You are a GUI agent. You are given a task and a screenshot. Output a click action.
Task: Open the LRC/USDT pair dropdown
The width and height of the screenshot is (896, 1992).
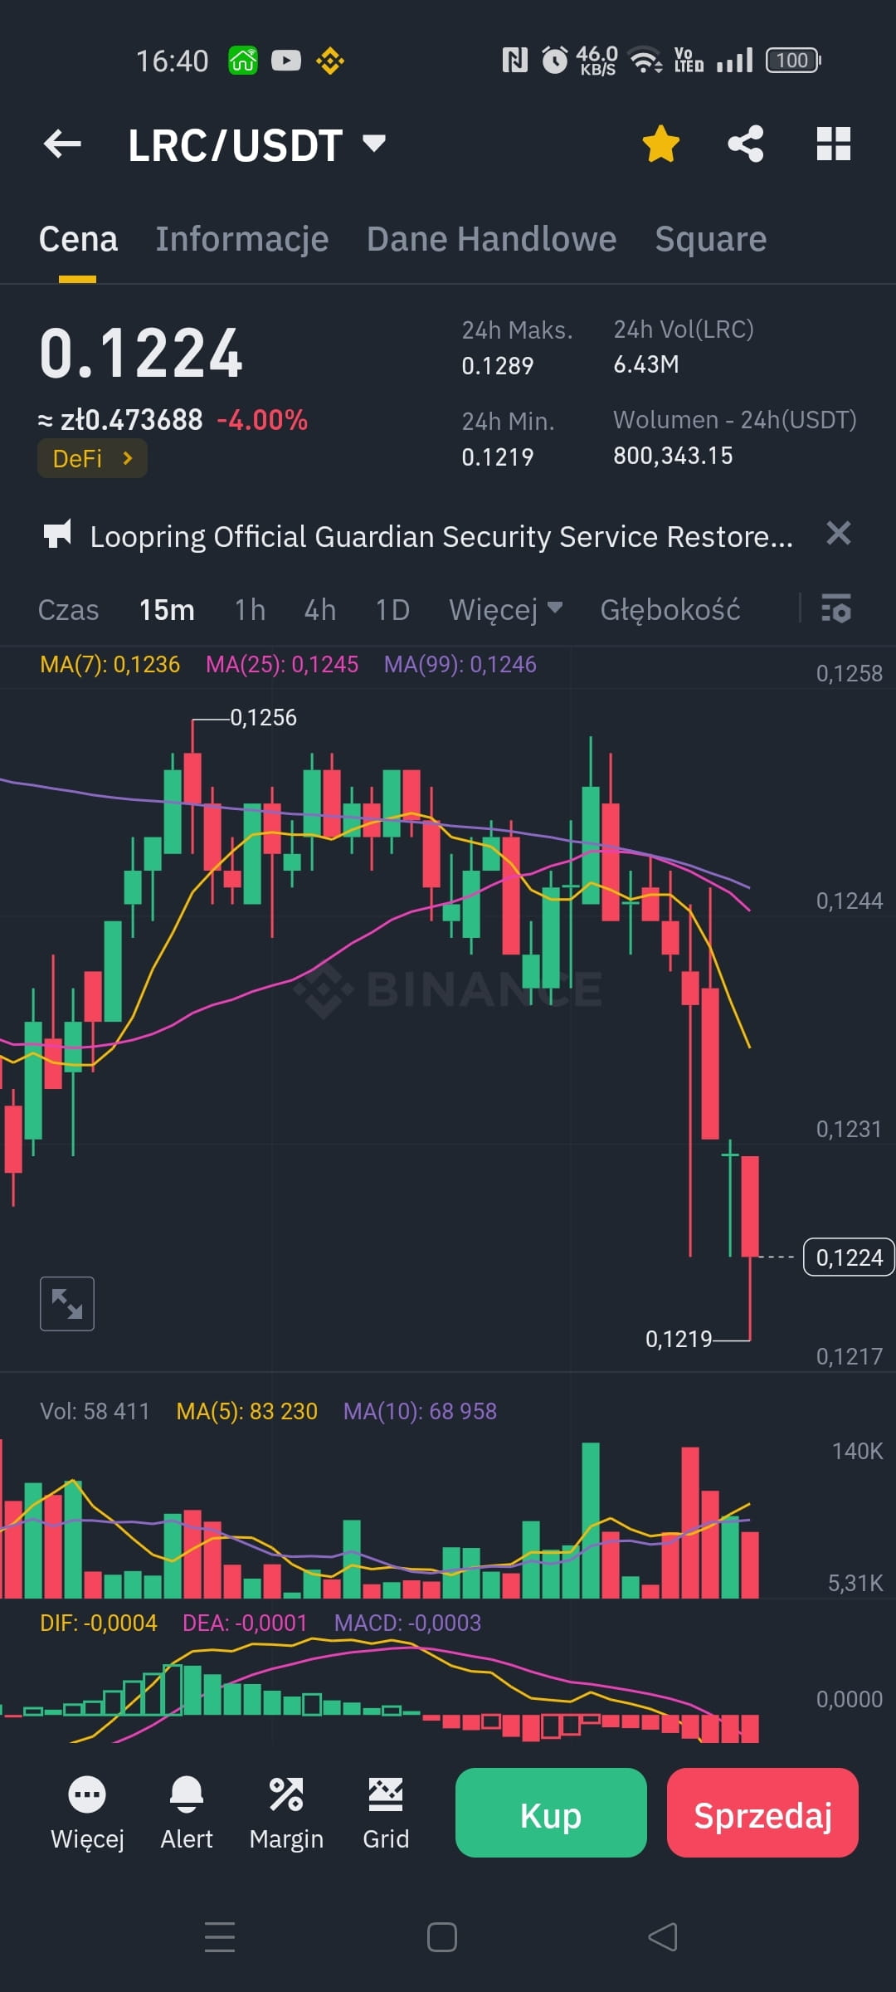(x=373, y=144)
